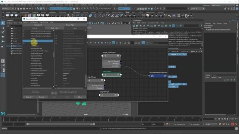Image resolution: width=239 pixels, height=134 pixels.
Task: Open Channels menu in Channel Box
Action: 208,23
